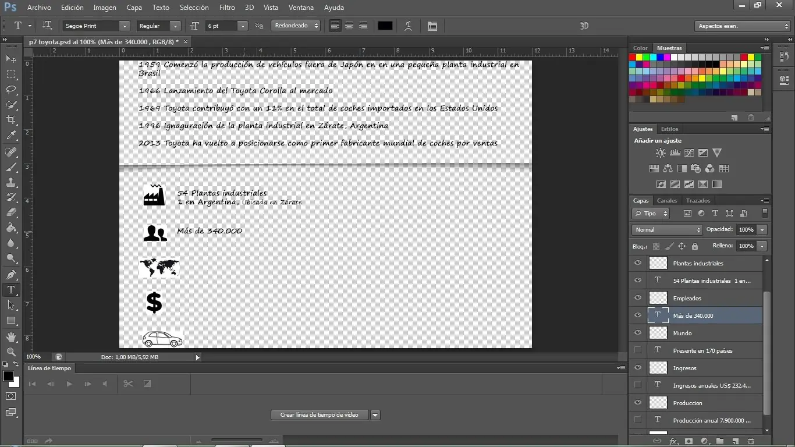Hide the Mundo layer
This screenshot has width=795, height=447.
pyautogui.click(x=638, y=333)
